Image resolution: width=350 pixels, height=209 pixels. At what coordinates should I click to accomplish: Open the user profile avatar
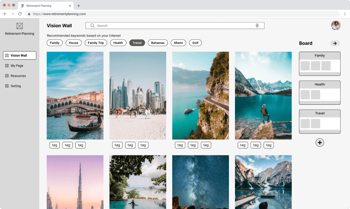click(336, 25)
